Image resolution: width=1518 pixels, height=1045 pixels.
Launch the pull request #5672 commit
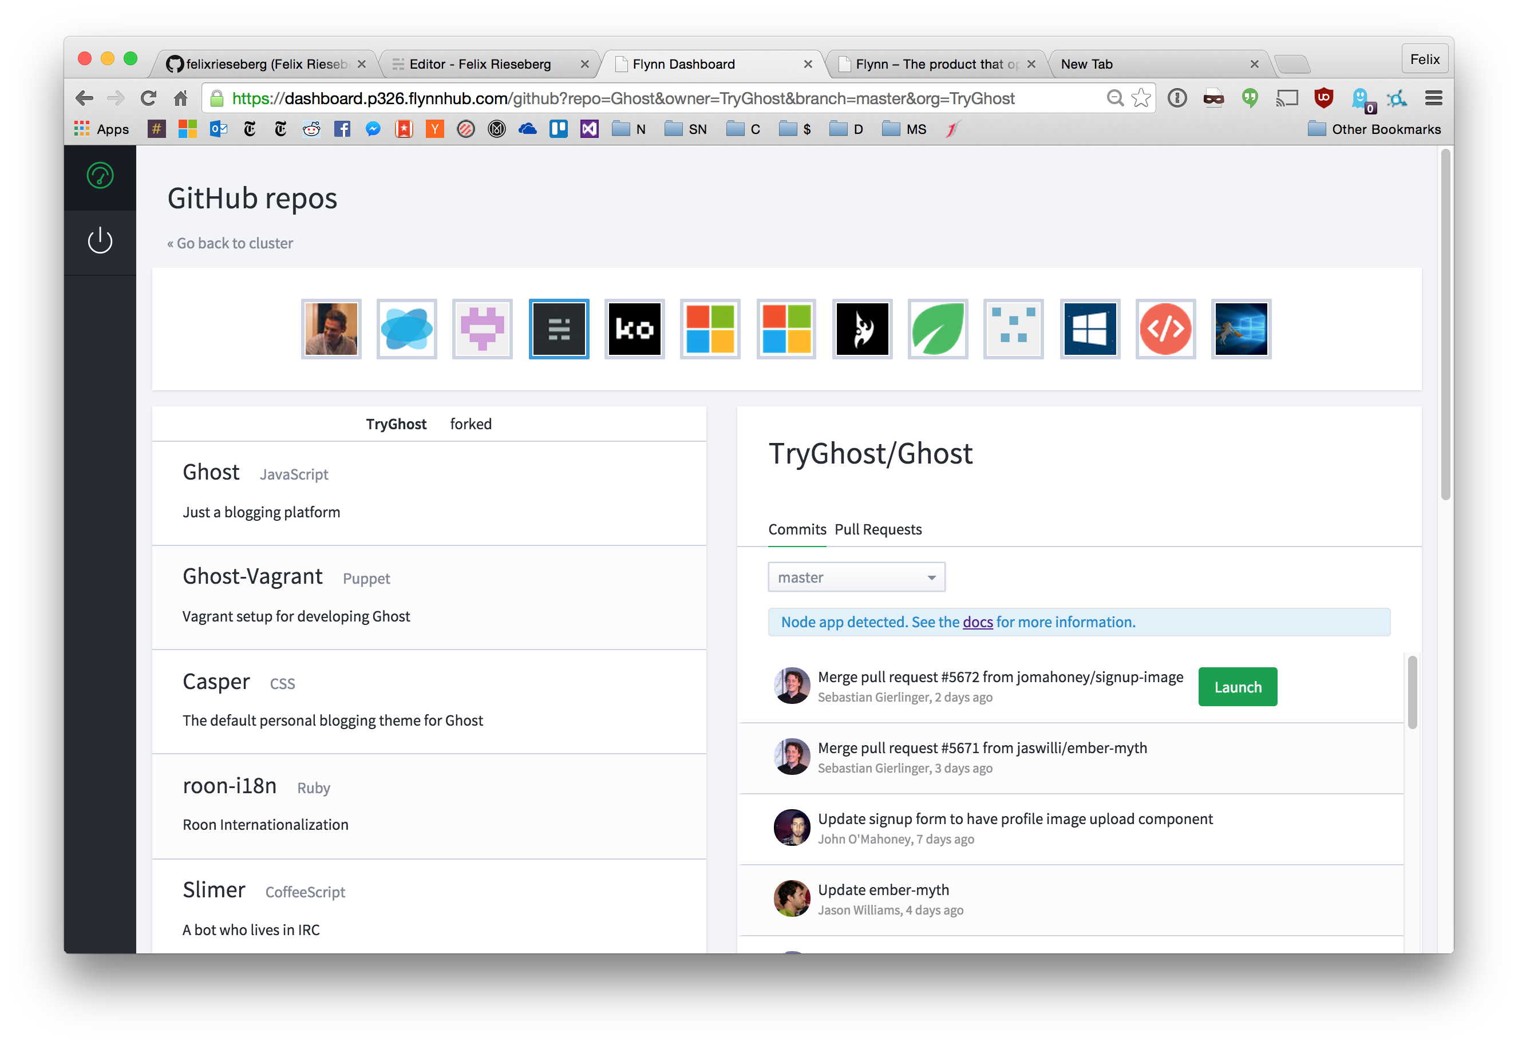(x=1237, y=686)
